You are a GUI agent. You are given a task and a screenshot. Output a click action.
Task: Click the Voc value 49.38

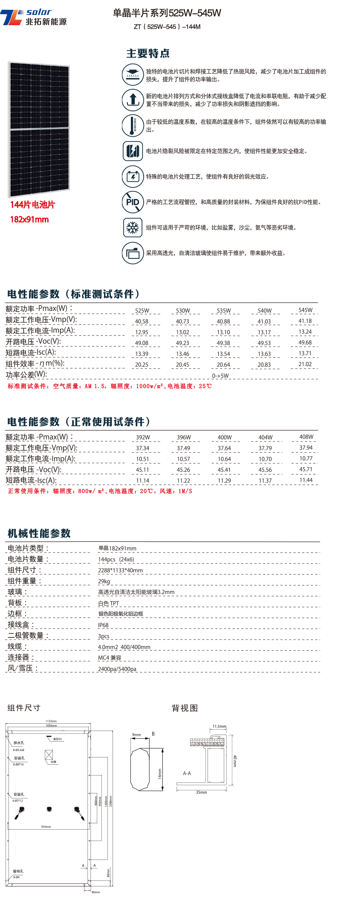point(223,343)
